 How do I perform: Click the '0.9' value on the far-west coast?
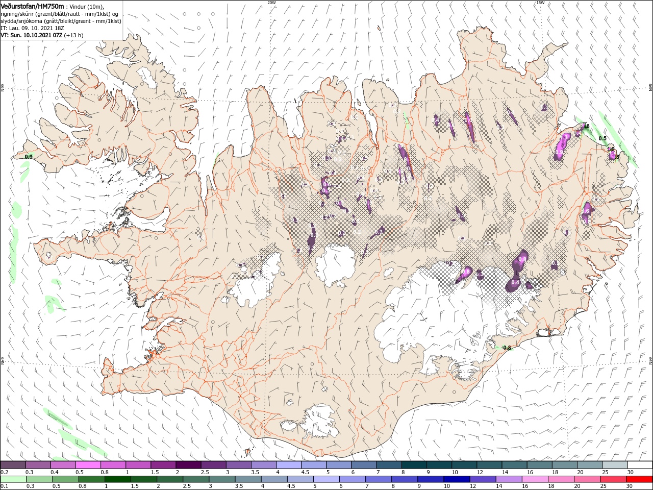click(x=29, y=157)
